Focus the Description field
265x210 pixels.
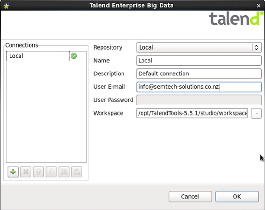click(x=199, y=74)
